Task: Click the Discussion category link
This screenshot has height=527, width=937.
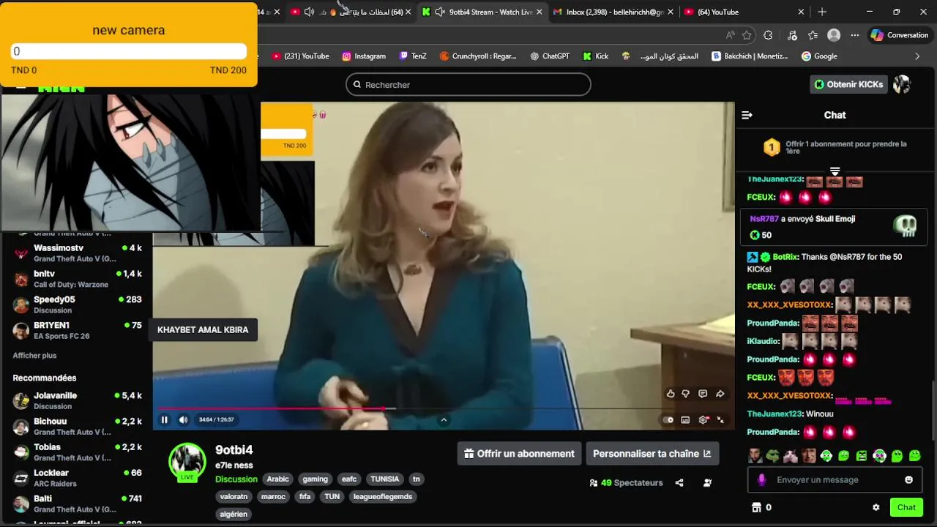Action: pos(236,479)
